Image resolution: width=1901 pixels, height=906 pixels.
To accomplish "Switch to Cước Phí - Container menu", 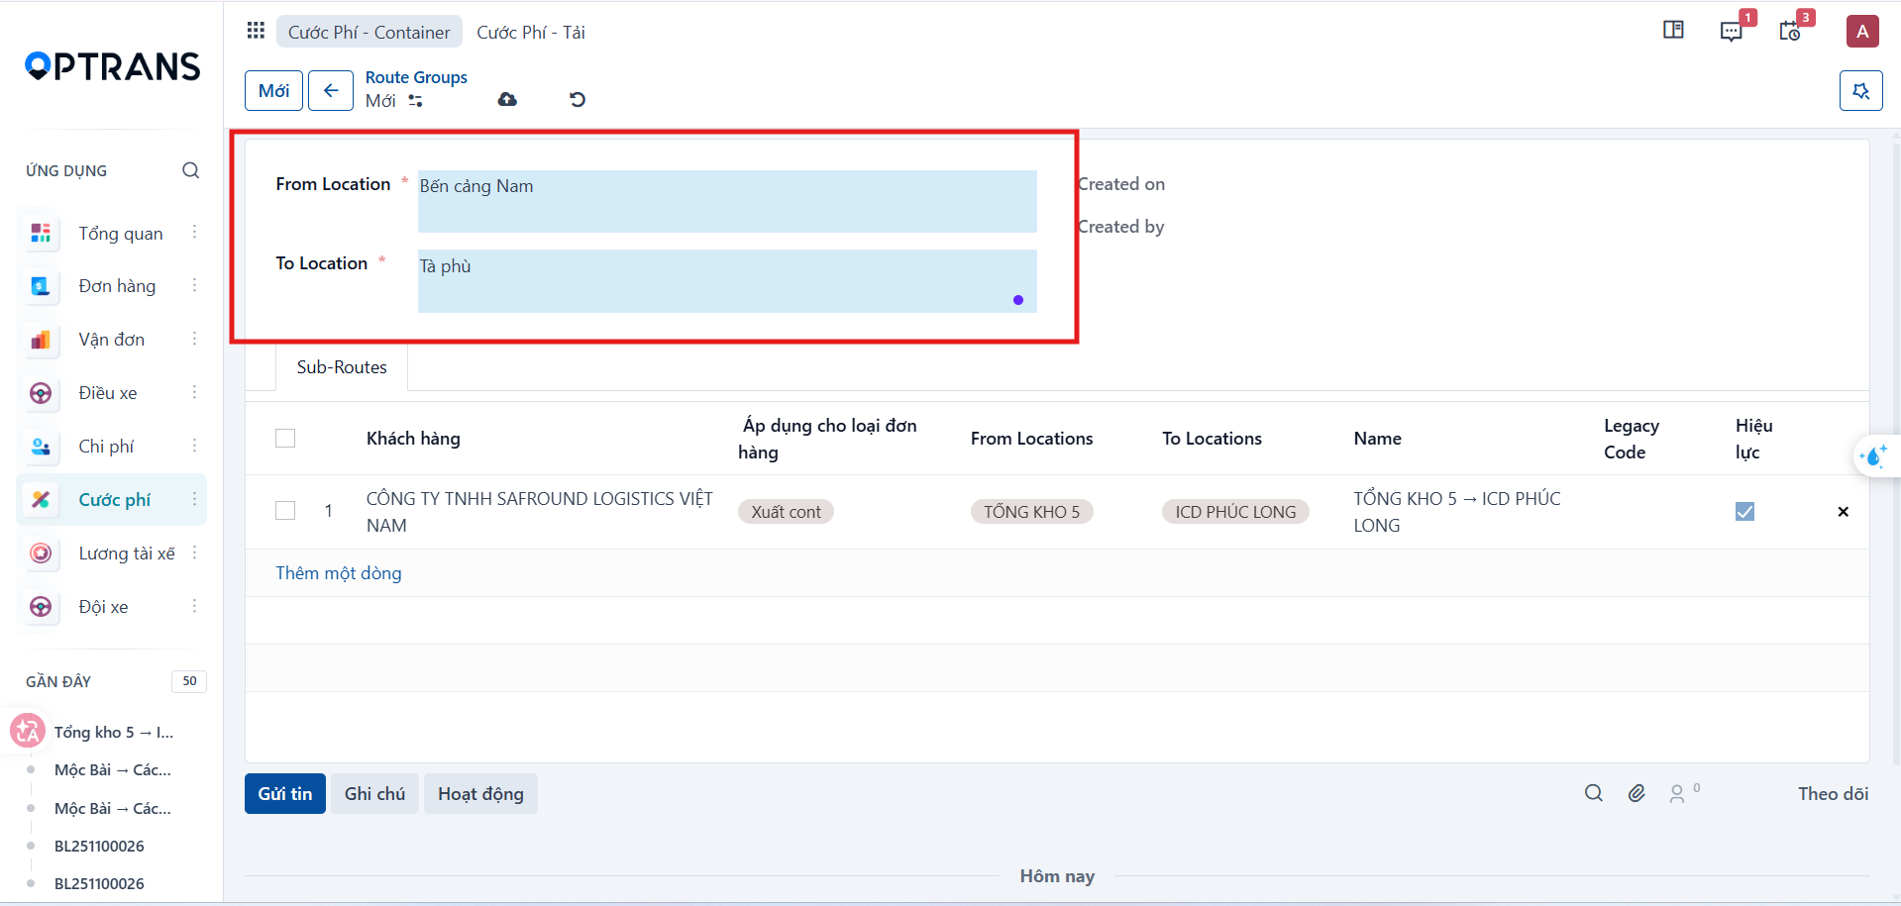I will pos(369,32).
